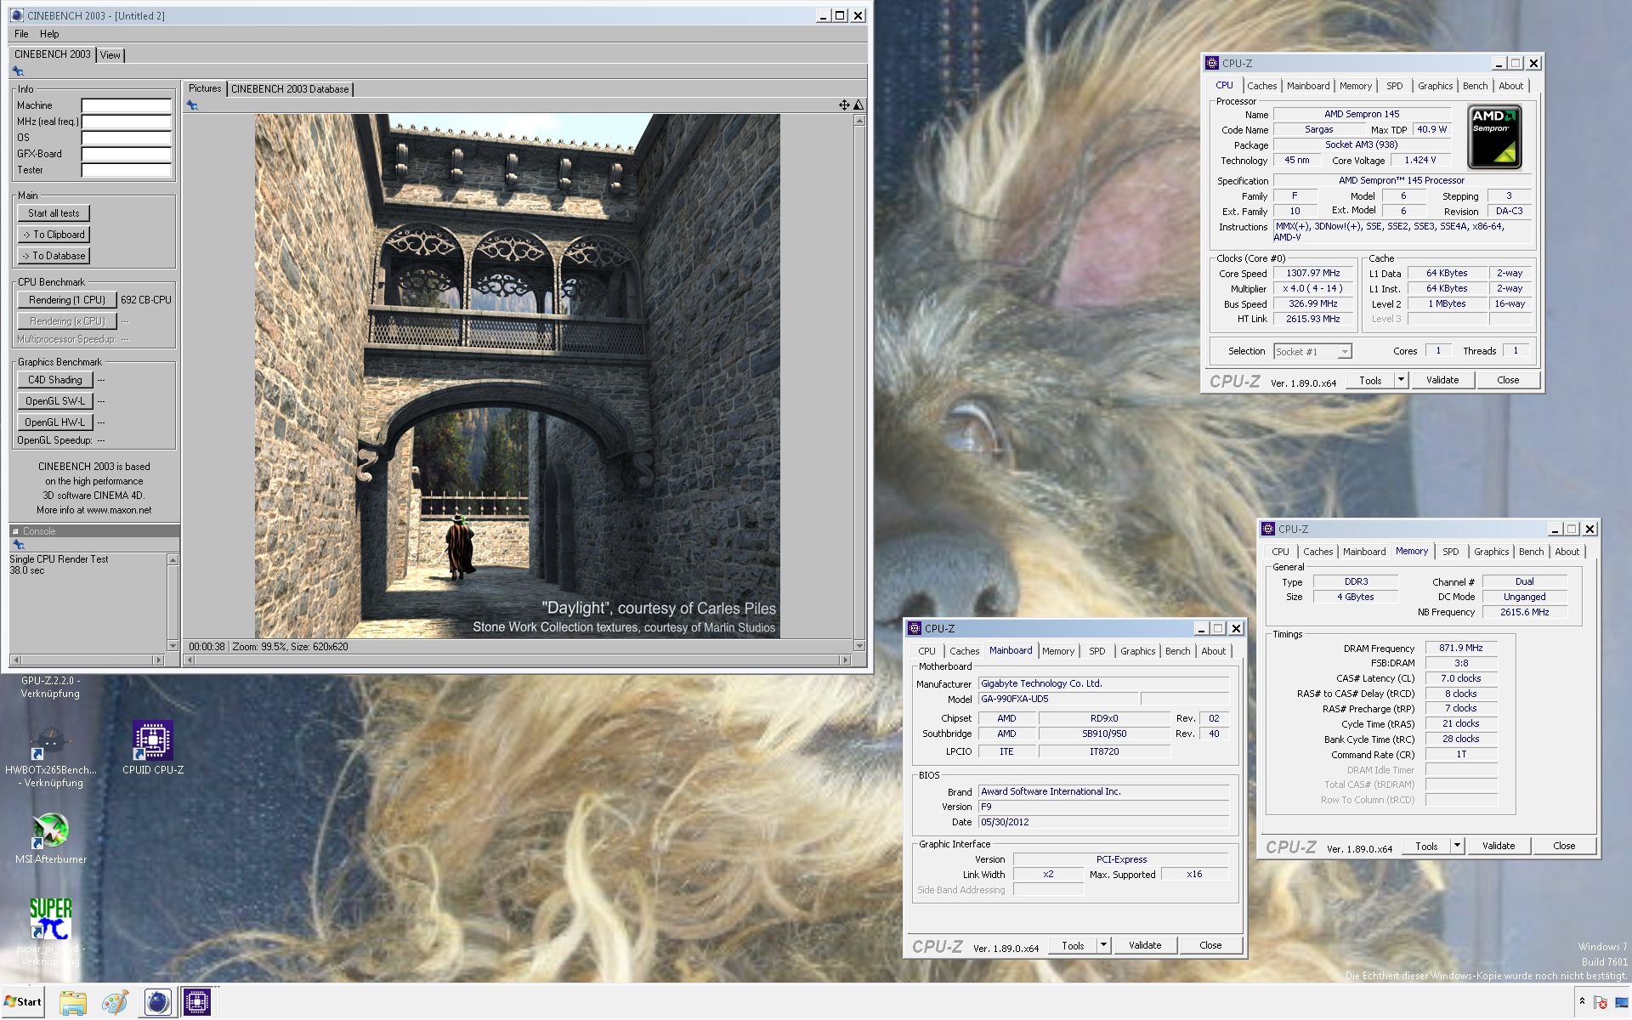Open Socket #1 selection dropdown in CPU-Z

point(1312,351)
